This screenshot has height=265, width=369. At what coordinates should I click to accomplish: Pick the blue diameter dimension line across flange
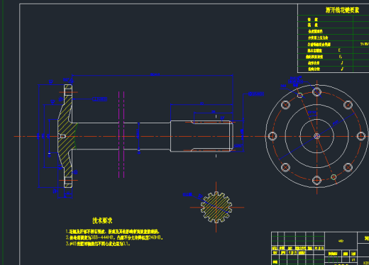pos(317,136)
